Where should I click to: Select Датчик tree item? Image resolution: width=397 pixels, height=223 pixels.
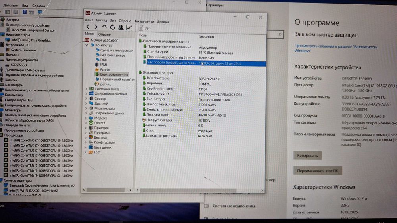coord(103,84)
